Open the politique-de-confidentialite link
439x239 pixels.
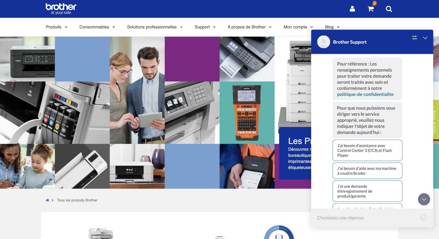(x=365, y=94)
